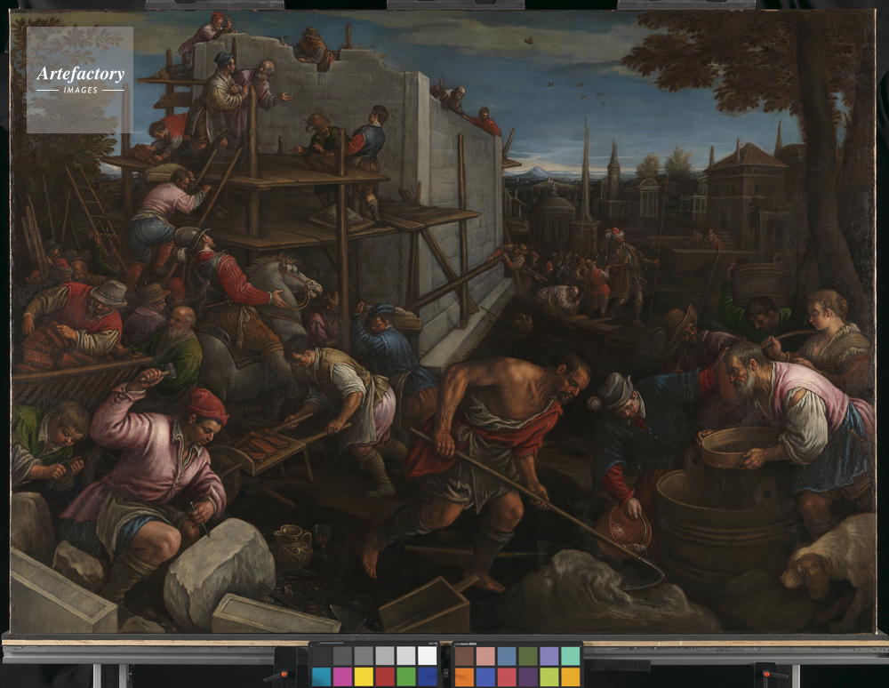Pick the brown swatch on the right chart
Viewport: 889px width, 688px height.
[x=465, y=656]
